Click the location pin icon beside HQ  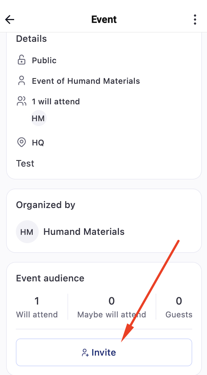(x=22, y=143)
